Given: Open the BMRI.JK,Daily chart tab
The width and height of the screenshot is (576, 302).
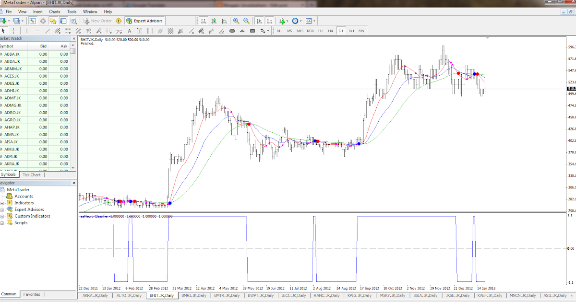Looking at the screenshot, I should (194, 296).
